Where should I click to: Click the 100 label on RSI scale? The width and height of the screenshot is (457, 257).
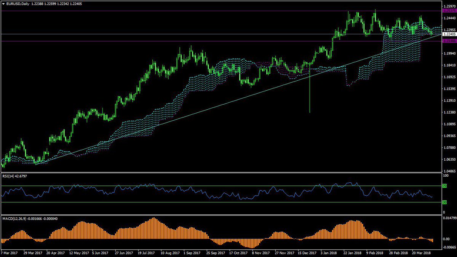(x=446, y=176)
